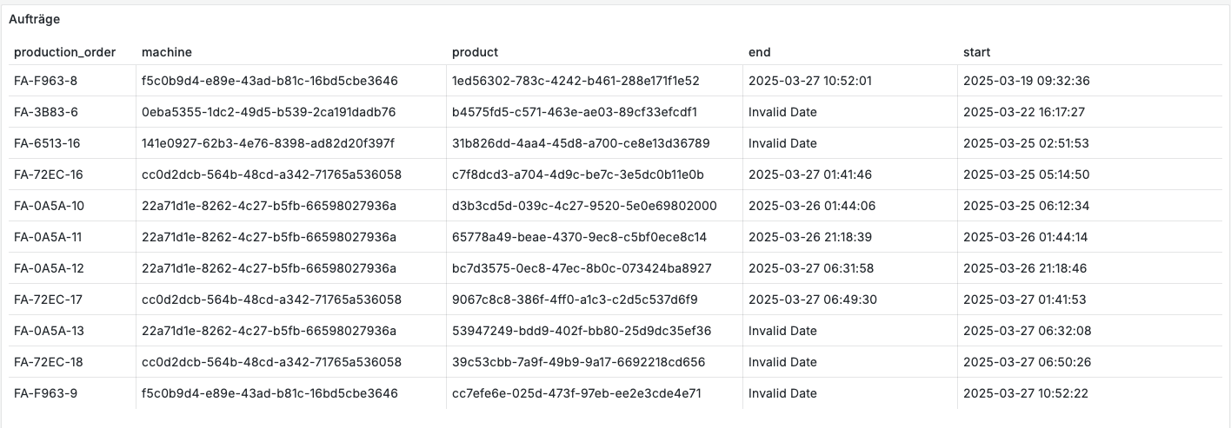Click machine ID starting with 0eba5355
Viewport: 1231px width, 428px height.
tap(269, 112)
